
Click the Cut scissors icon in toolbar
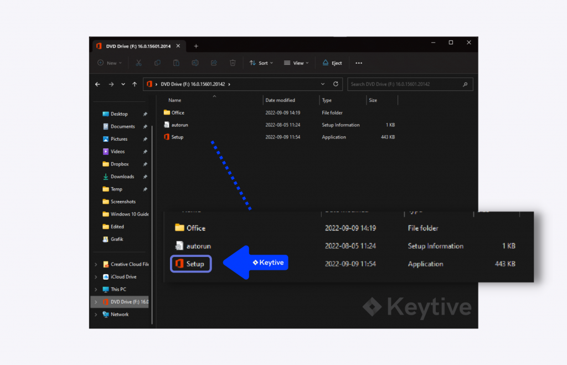point(139,63)
